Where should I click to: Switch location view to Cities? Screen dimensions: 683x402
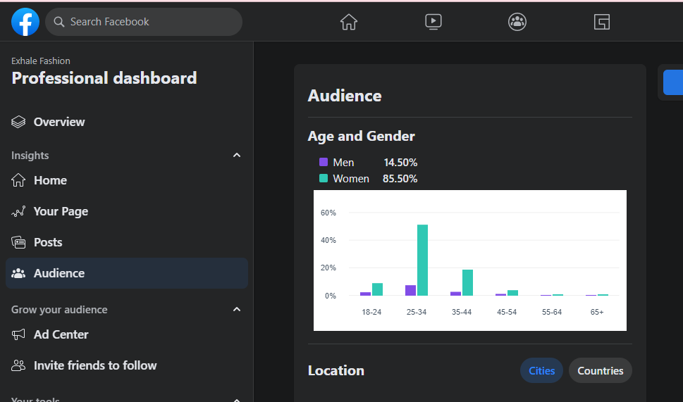[x=541, y=371]
